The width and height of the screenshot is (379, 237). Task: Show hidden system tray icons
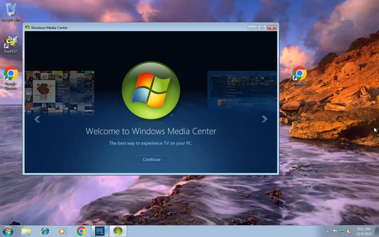327,231
